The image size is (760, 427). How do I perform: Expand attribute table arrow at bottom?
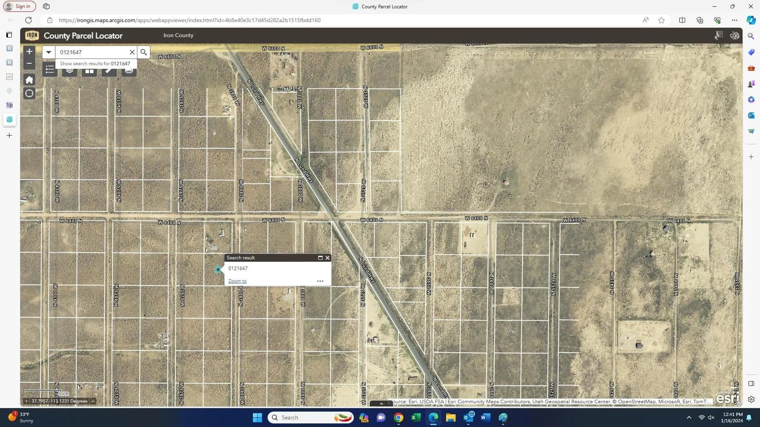(381, 404)
